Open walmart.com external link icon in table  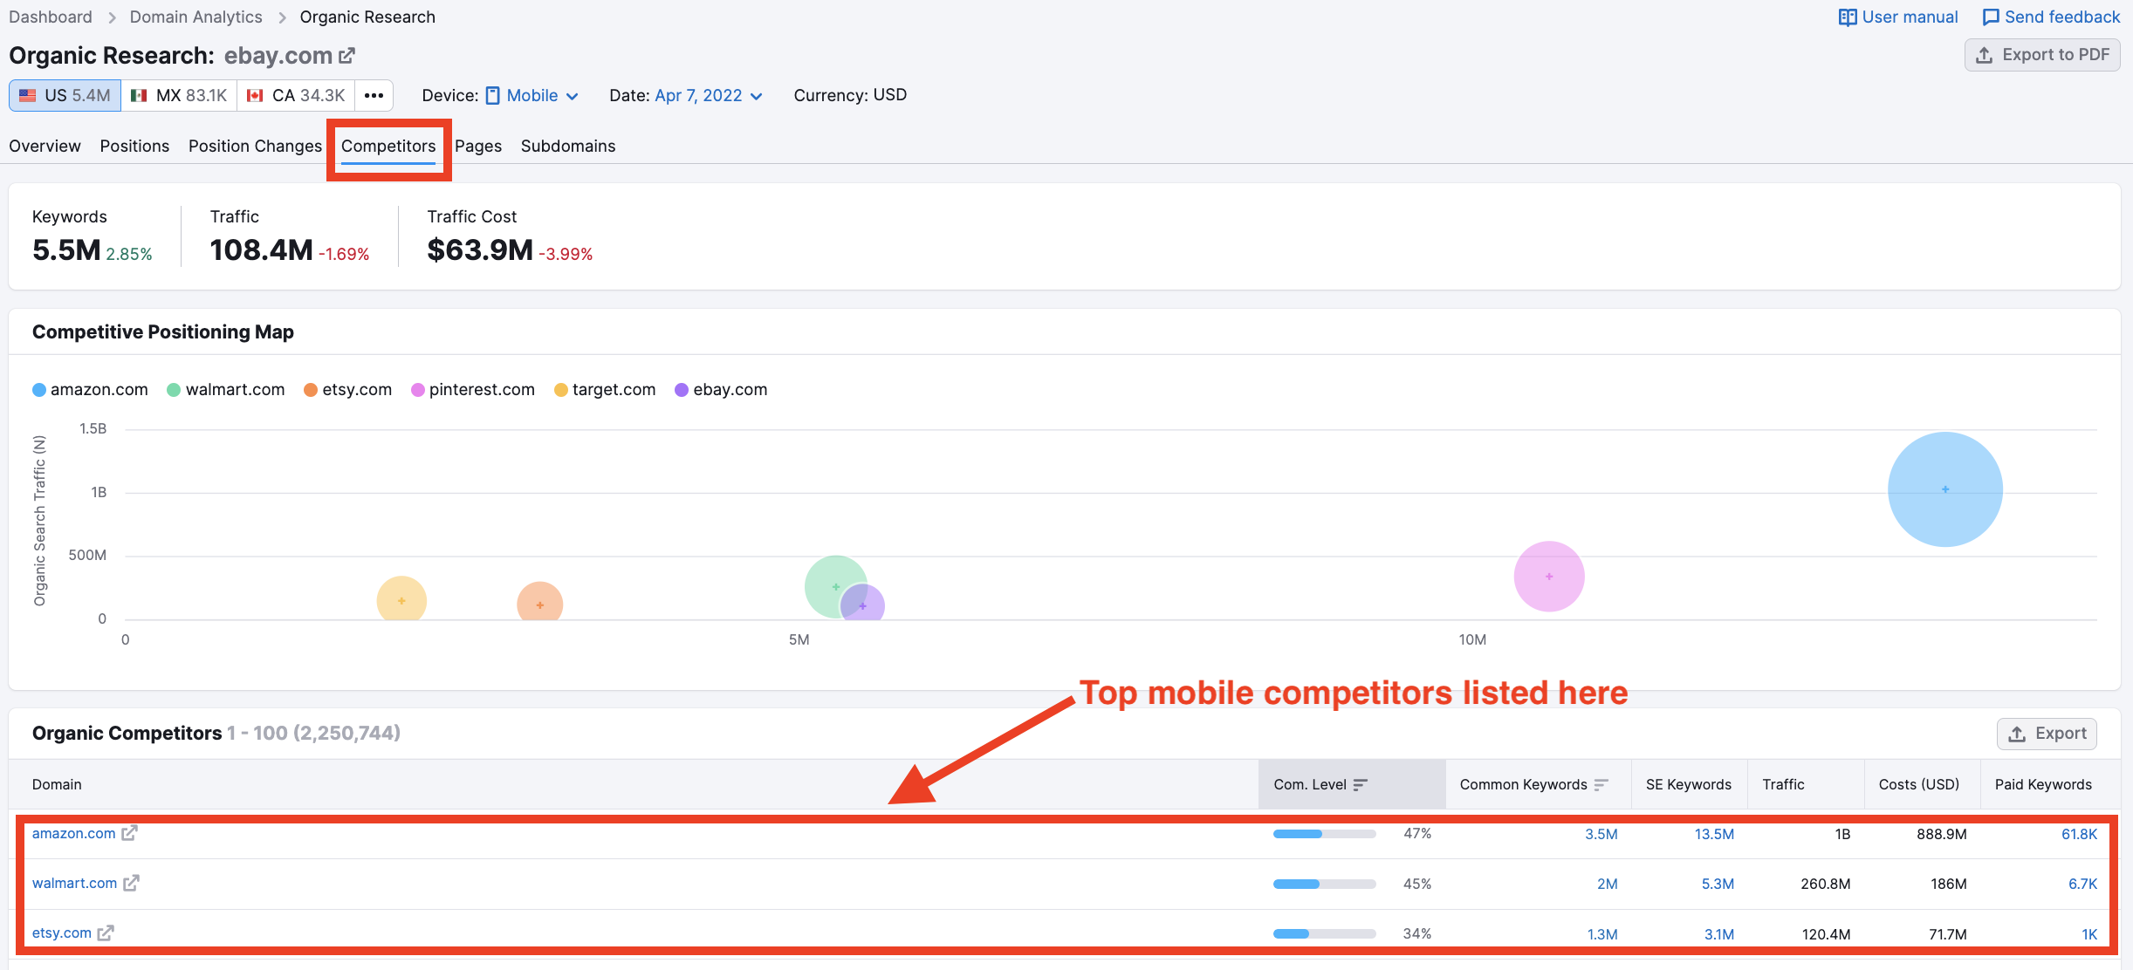click(x=131, y=883)
